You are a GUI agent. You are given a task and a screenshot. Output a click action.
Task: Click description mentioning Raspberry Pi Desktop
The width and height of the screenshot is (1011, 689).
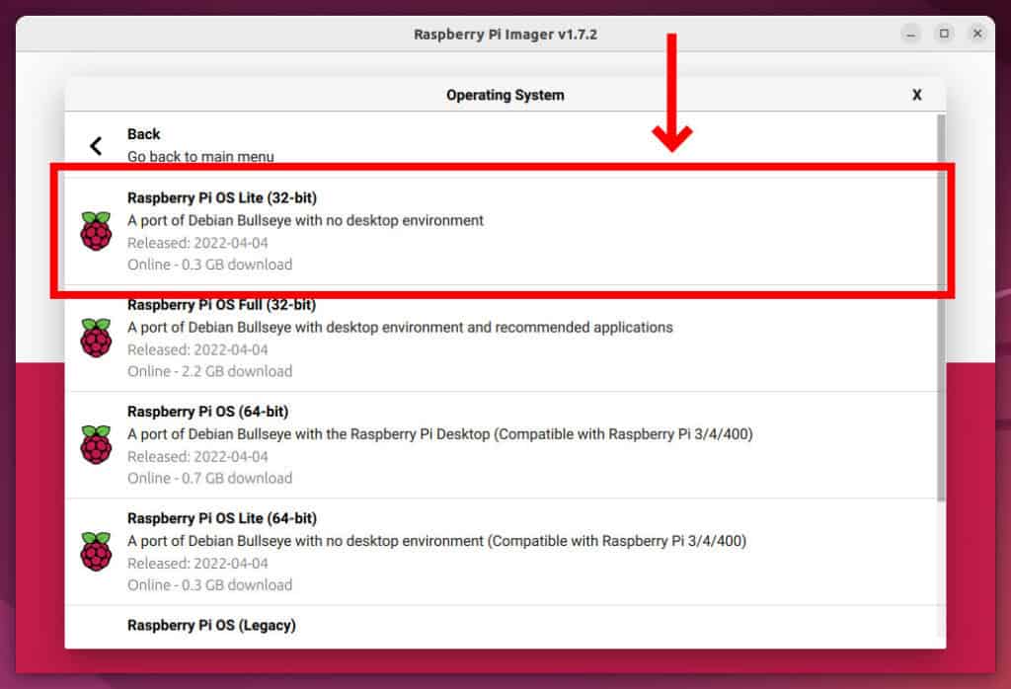(x=439, y=434)
